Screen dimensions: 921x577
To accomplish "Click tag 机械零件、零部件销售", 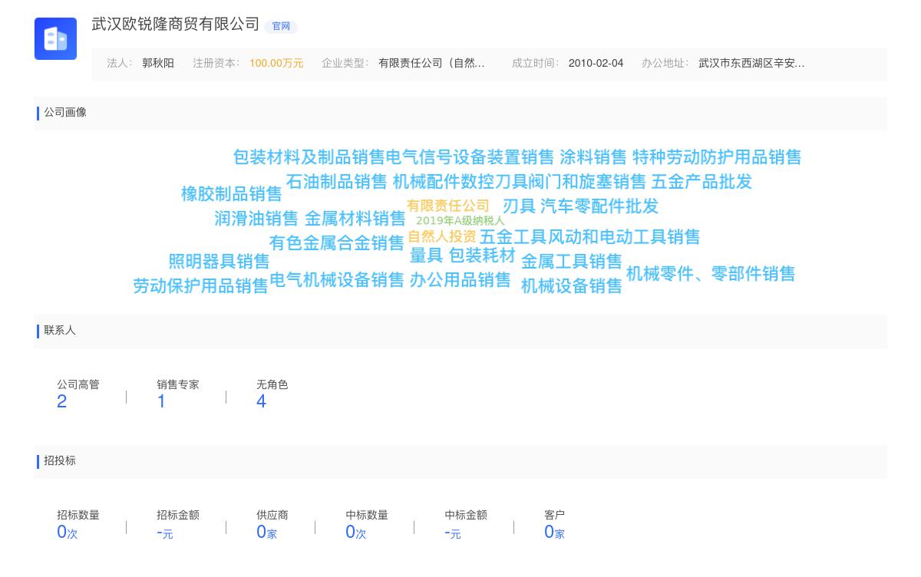I will (711, 274).
